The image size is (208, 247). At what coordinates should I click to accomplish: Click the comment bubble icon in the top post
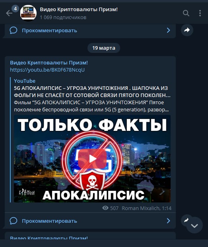click(x=14, y=30)
